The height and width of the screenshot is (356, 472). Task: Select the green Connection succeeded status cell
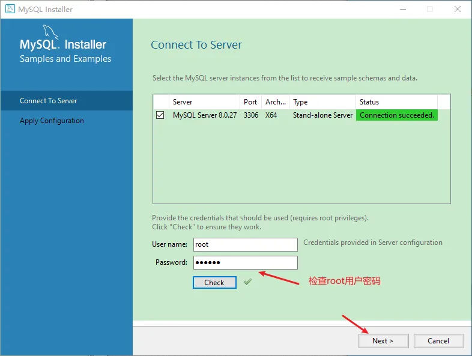396,115
